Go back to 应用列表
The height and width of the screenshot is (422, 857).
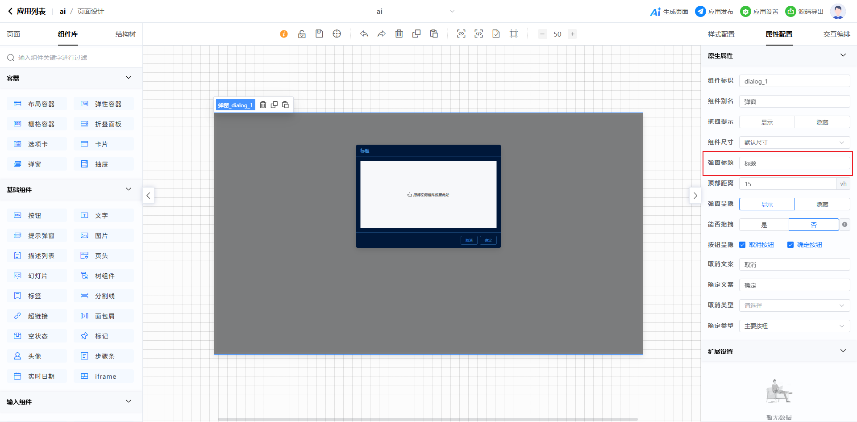coord(27,12)
